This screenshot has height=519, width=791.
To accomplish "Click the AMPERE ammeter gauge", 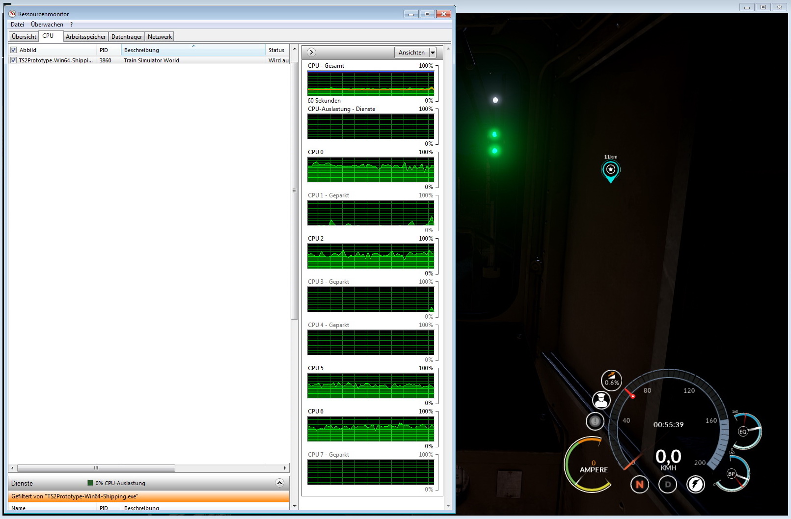I will click(589, 465).
